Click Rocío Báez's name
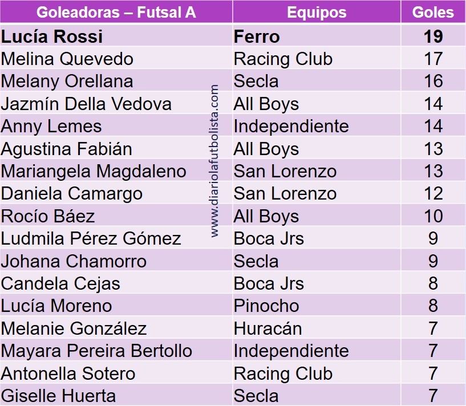The height and width of the screenshot is (406, 466). 47,216
